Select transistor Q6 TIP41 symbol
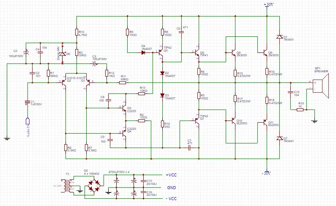This screenshot has width=336, height=206. point(197,52)
